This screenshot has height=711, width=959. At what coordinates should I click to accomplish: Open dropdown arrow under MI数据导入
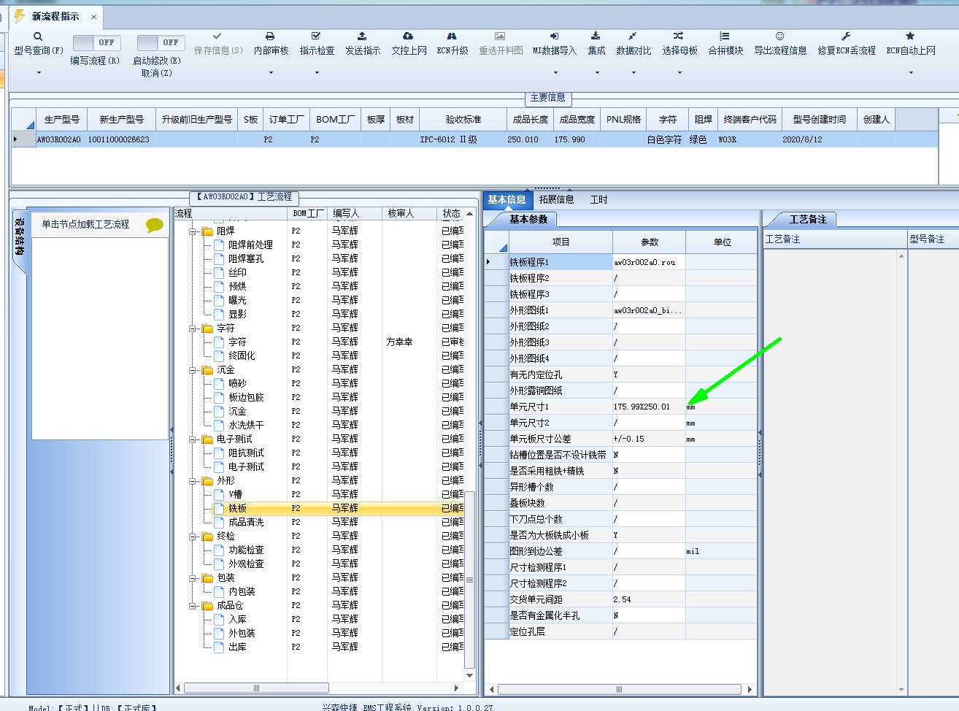coord(555,72)
